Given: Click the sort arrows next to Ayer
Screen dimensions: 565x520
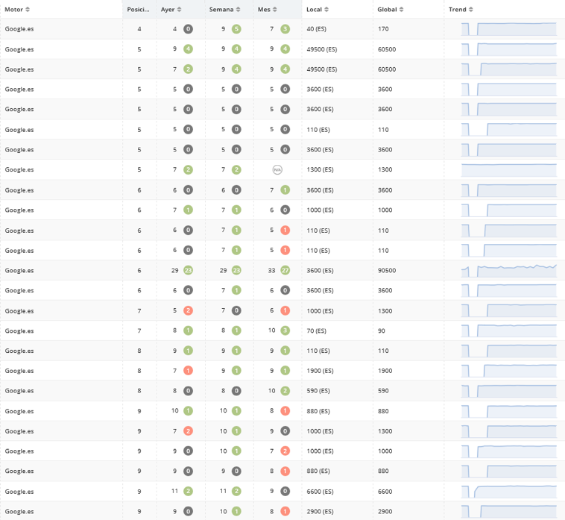Looking at the screenshot, I should pyautogui.click(x=180, y=10).
